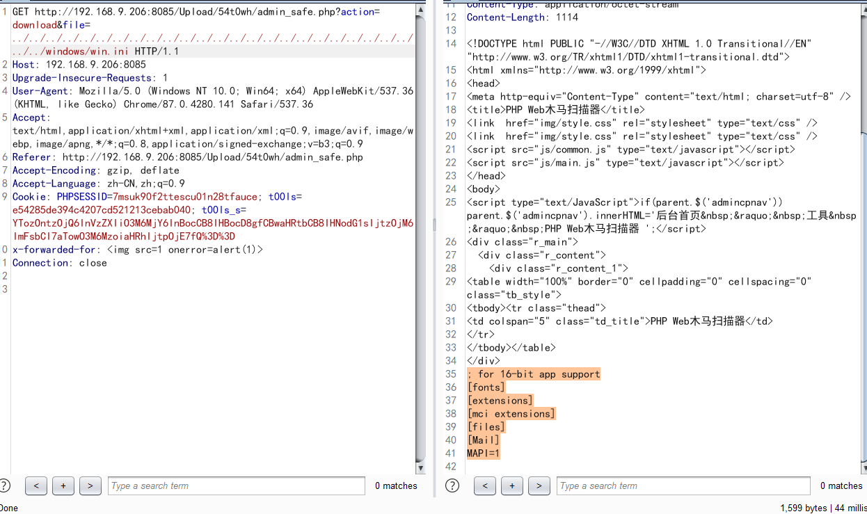Screen dimensions: 867x514
Task: Go to next match in response pane
Action: click(x=539, y=485)
